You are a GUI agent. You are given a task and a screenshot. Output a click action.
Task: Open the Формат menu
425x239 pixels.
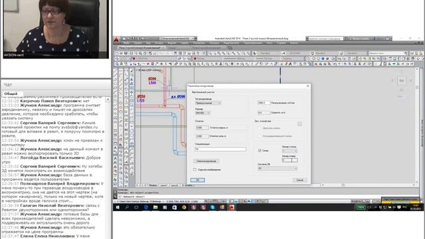click(x=172, y=43)
